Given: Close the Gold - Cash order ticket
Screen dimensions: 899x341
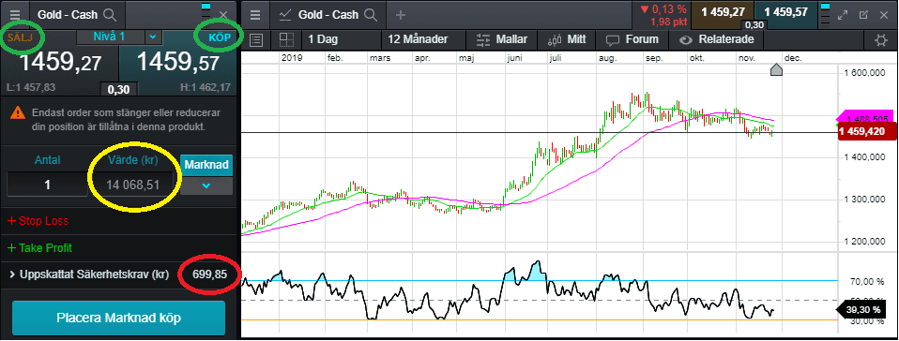Looking at the screenshot, I should click(224, 15).
